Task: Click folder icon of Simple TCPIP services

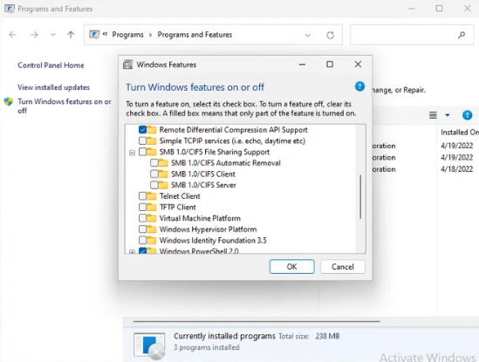Action: pos(152,140)
